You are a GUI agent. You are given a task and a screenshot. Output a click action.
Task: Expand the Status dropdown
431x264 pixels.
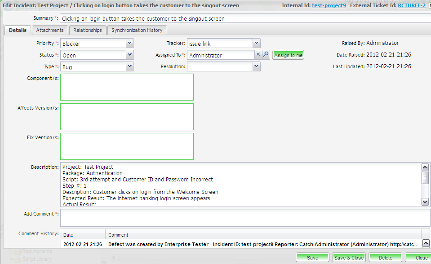click(x=129, y=55)
